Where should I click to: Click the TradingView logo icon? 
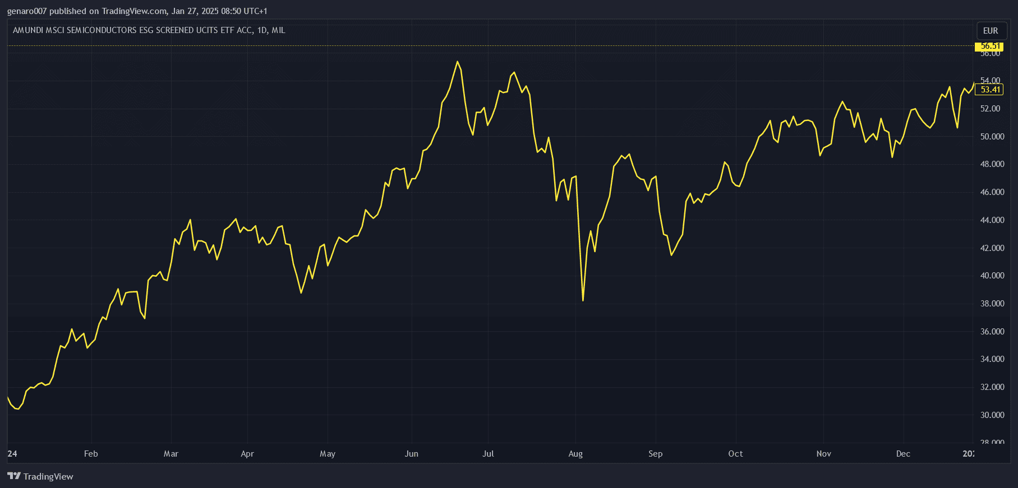[14, 476]
